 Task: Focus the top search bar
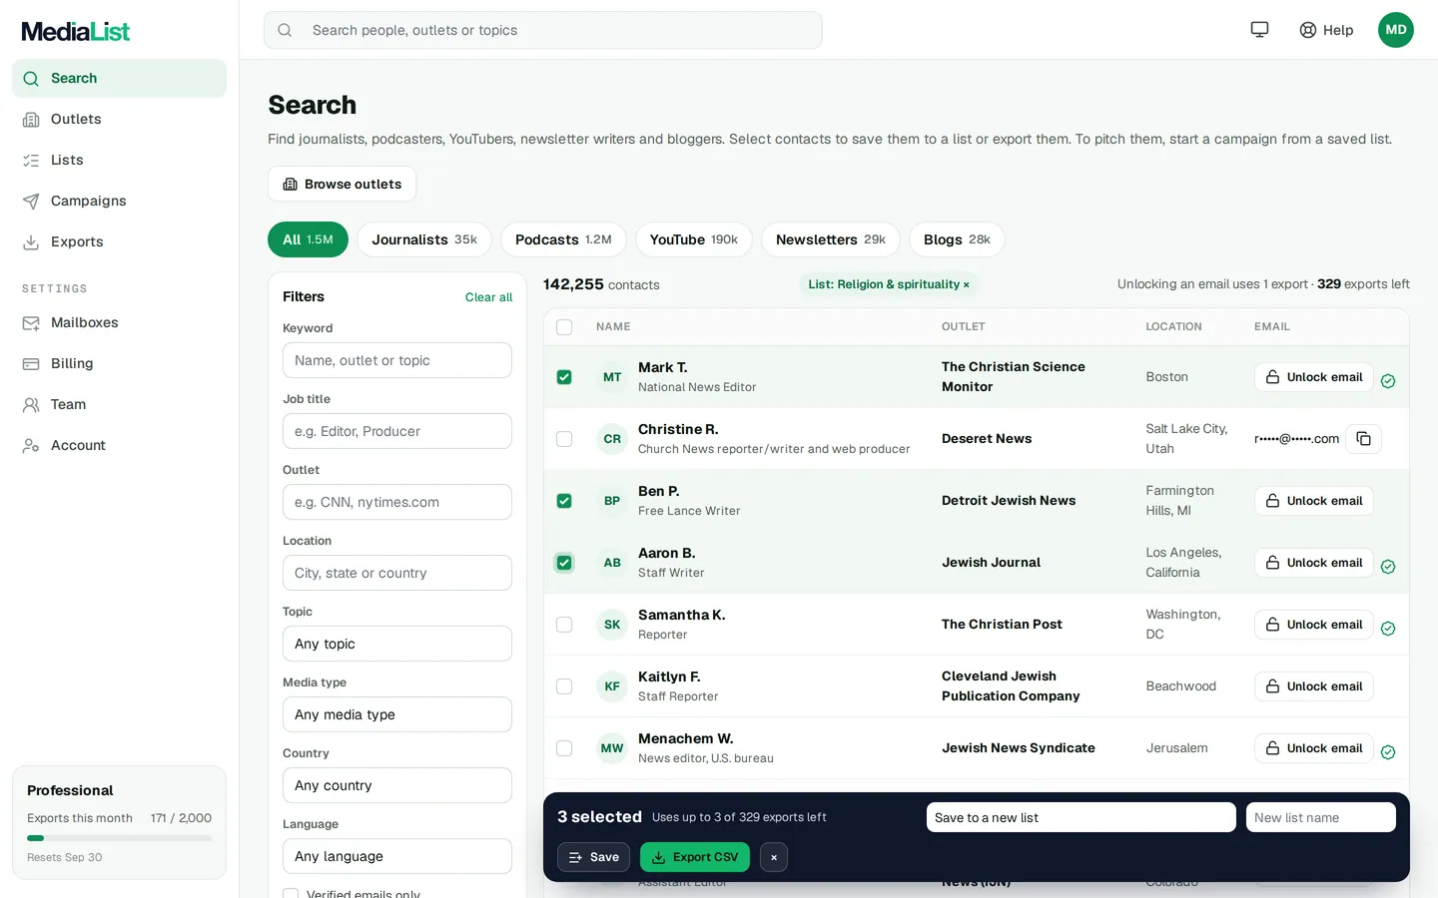click(543, 30)
